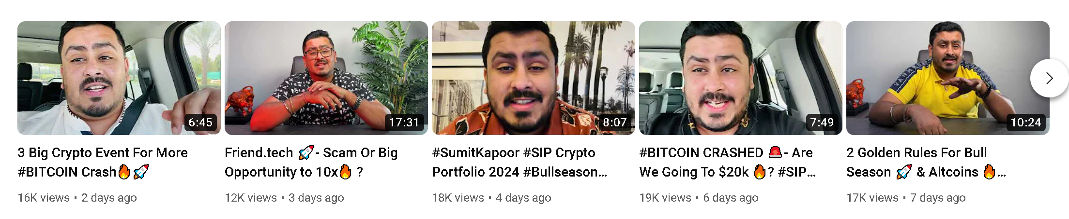
Task: Click '17K views · 7 days ago' text
Action: coord(906,198)
